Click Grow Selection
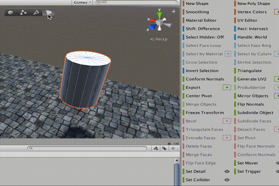 (x=201, y=62)
